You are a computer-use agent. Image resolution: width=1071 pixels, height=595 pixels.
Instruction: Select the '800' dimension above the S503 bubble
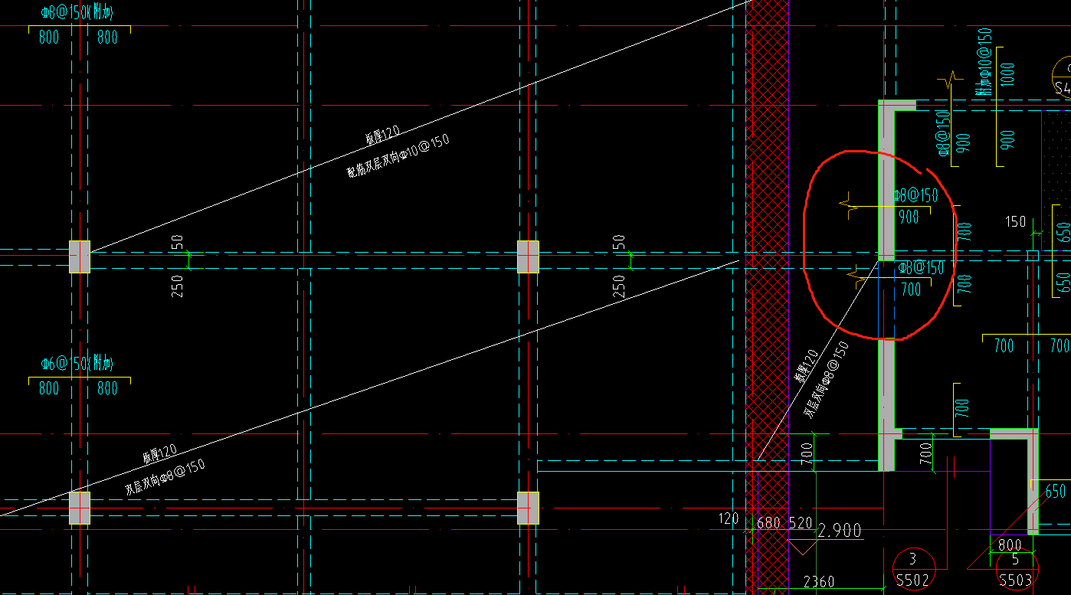pos(1010,545)
